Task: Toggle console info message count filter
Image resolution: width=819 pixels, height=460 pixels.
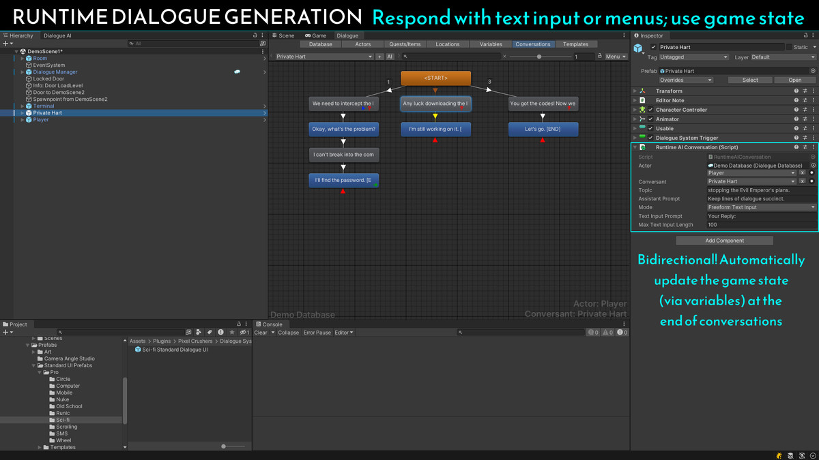Action: (x=593, y=333)
